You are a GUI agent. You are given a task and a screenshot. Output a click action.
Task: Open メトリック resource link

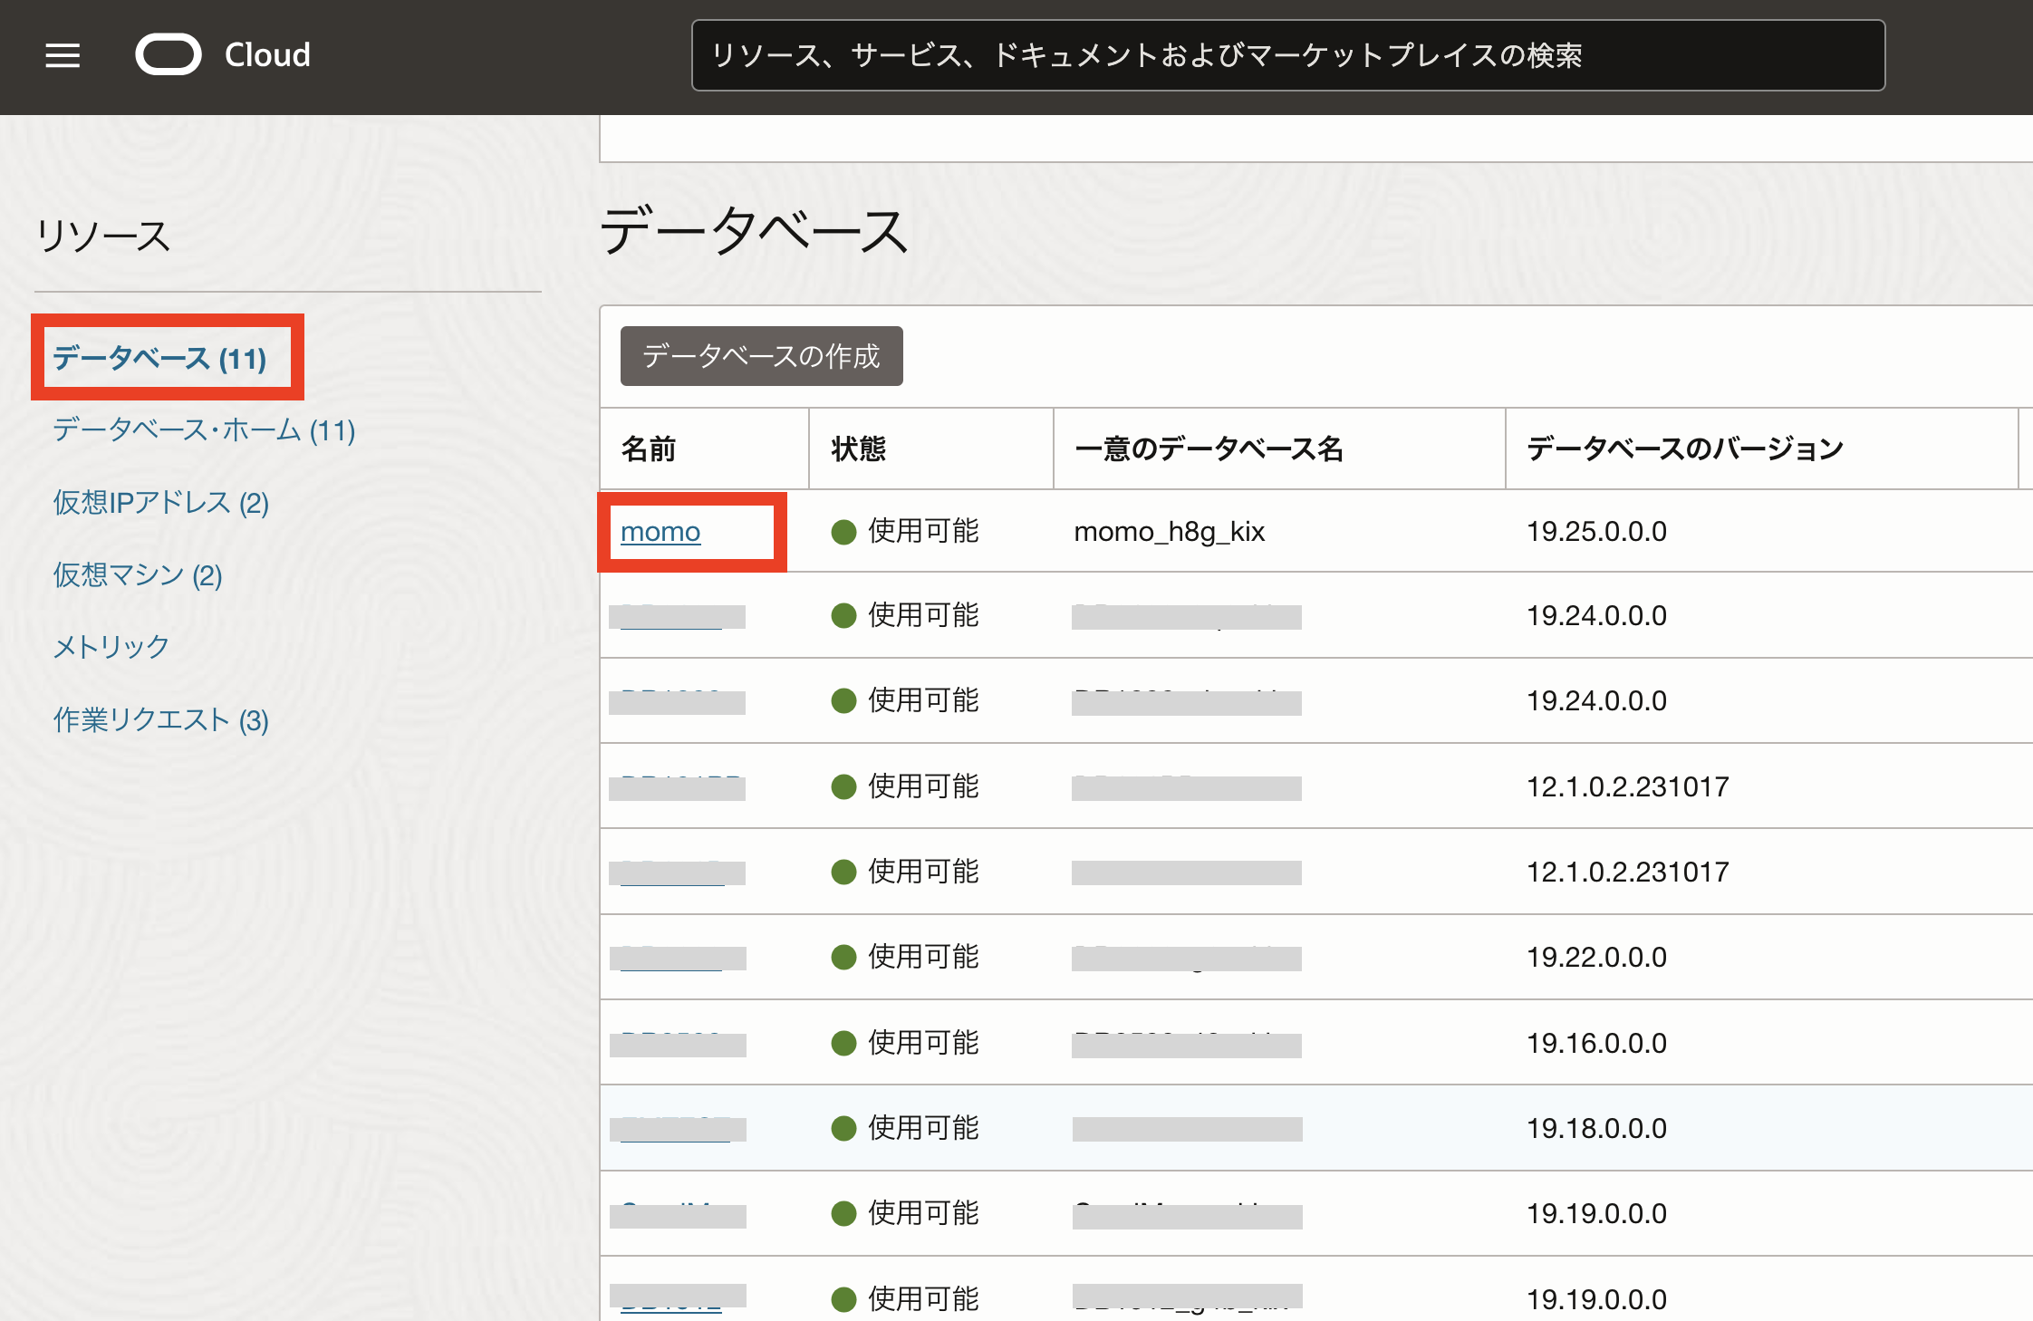(x=111, y=647)
